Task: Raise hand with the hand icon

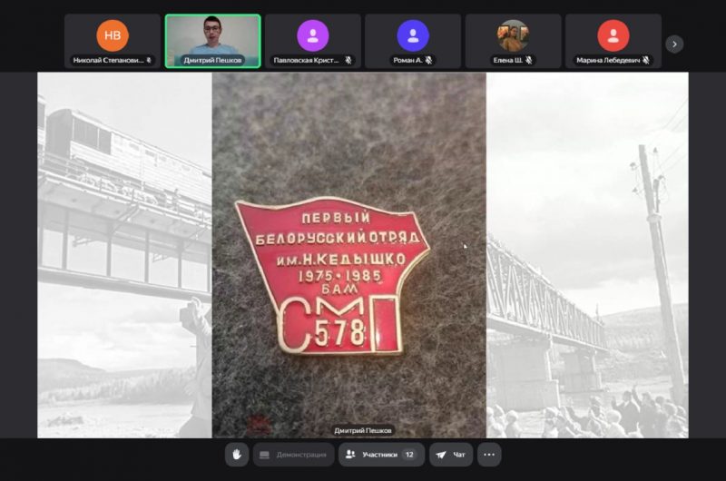Action: [238, 455]
